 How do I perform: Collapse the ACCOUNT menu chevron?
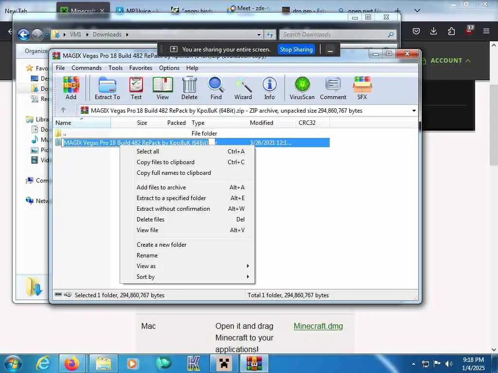click(468, 61)
